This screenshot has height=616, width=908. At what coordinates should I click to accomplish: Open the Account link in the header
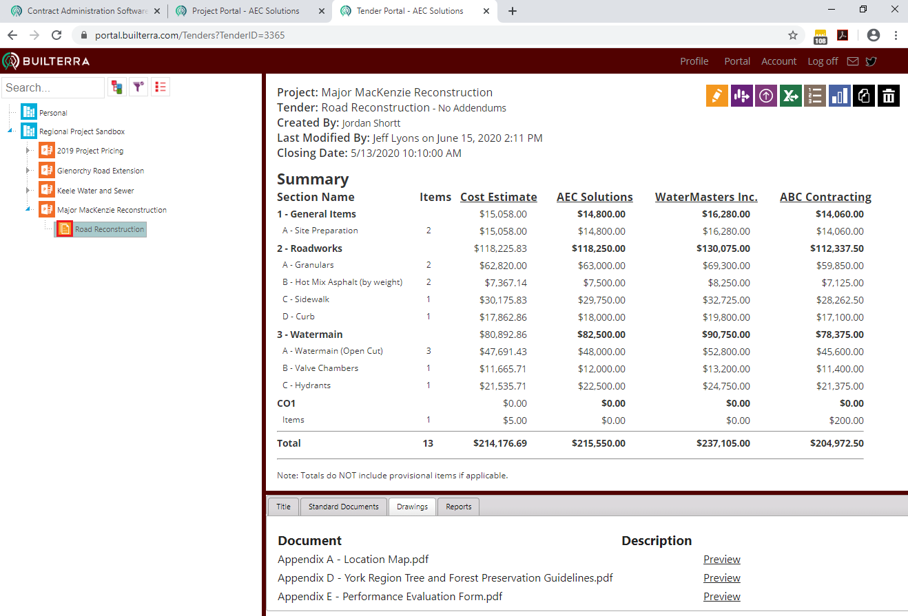tap(779, 61)
